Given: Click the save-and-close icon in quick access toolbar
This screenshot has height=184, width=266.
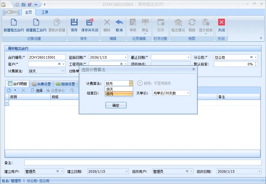Looking at the screenshot, I should (30, 5).
